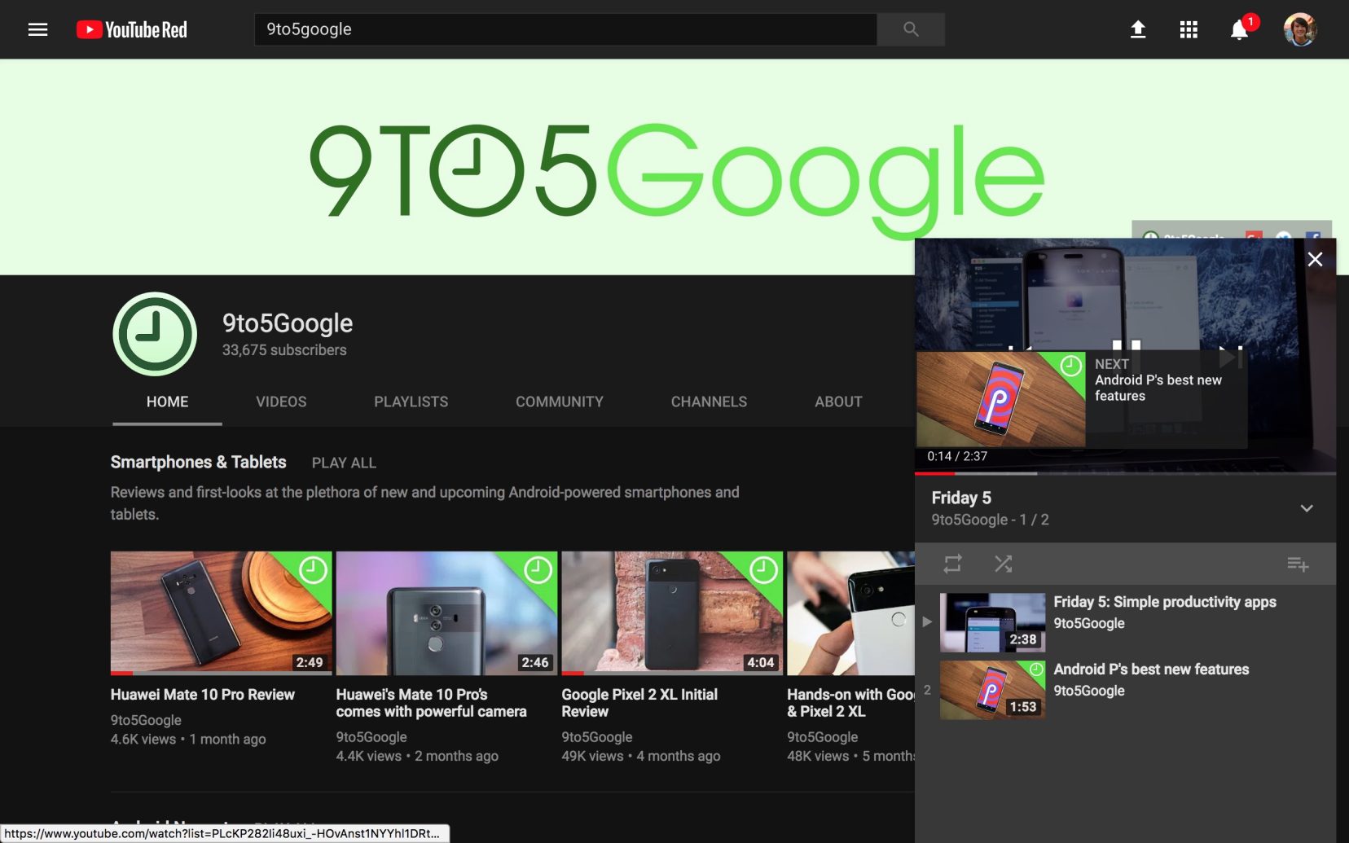1349x843 pixels.
Task: Toggle loop playlist in miniplayer
Action: point(952,564)
